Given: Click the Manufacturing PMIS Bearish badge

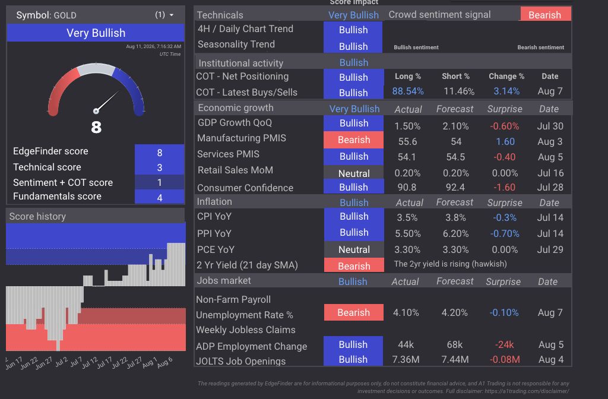Looking at the screenshot, I should (354, 140).
